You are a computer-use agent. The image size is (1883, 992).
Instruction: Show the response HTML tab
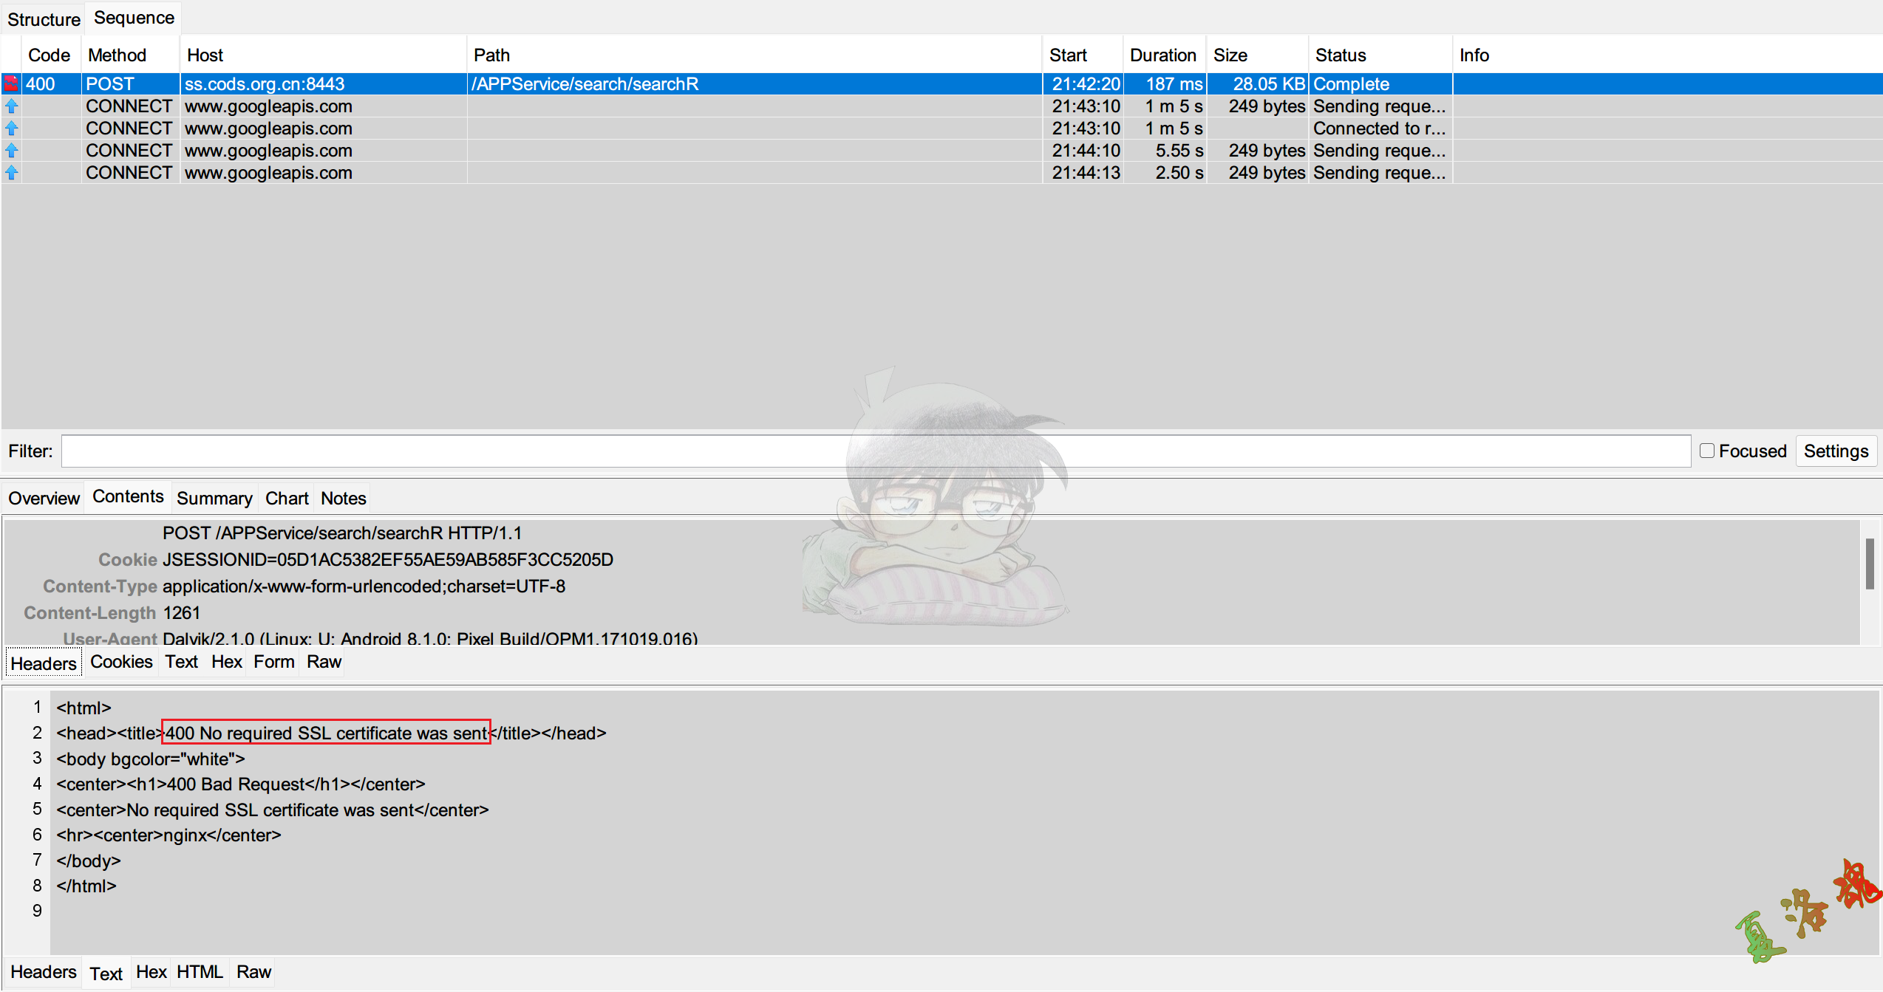point(200,972)
